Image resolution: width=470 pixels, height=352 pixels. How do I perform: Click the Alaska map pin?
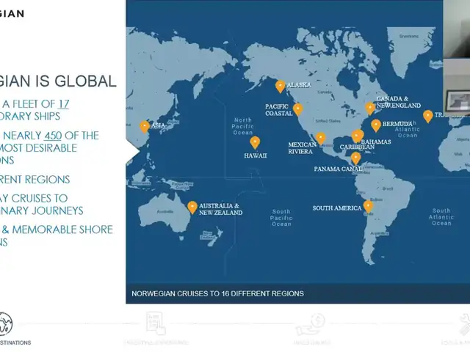[281, 87]
